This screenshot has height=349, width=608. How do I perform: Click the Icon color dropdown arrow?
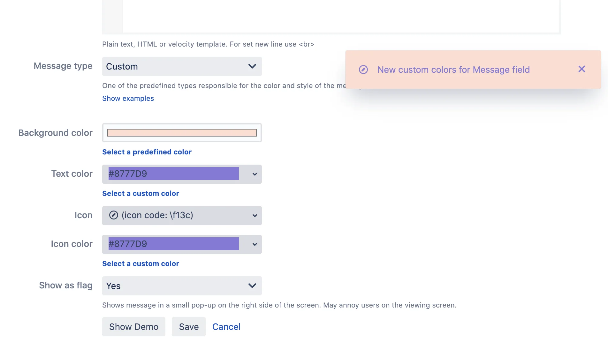(x=255, y=244)
